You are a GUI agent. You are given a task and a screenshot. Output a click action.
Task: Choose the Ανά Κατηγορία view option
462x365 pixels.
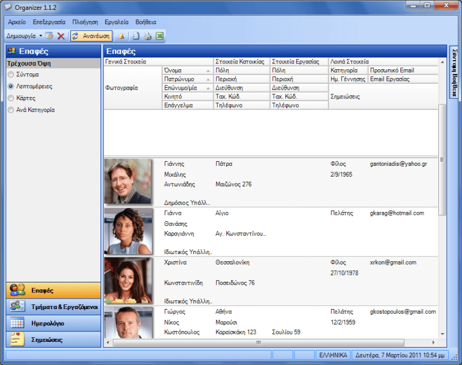(11, 110)
